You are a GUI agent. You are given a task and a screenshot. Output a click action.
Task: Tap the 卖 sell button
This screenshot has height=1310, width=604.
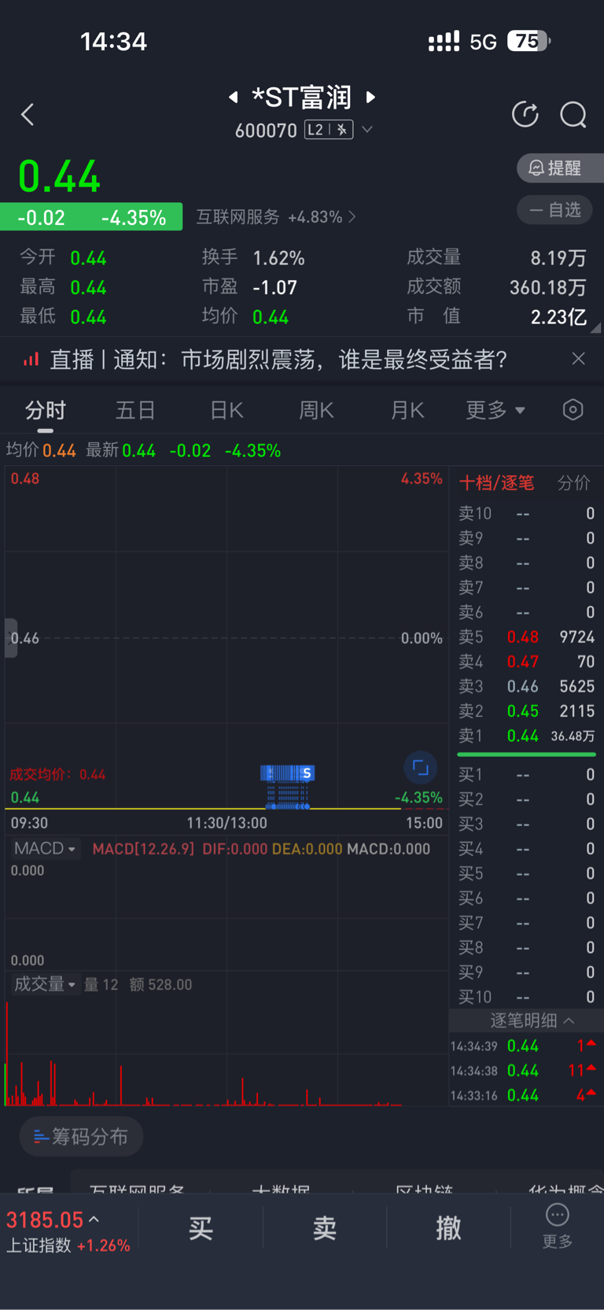(x=325, y=1228)
